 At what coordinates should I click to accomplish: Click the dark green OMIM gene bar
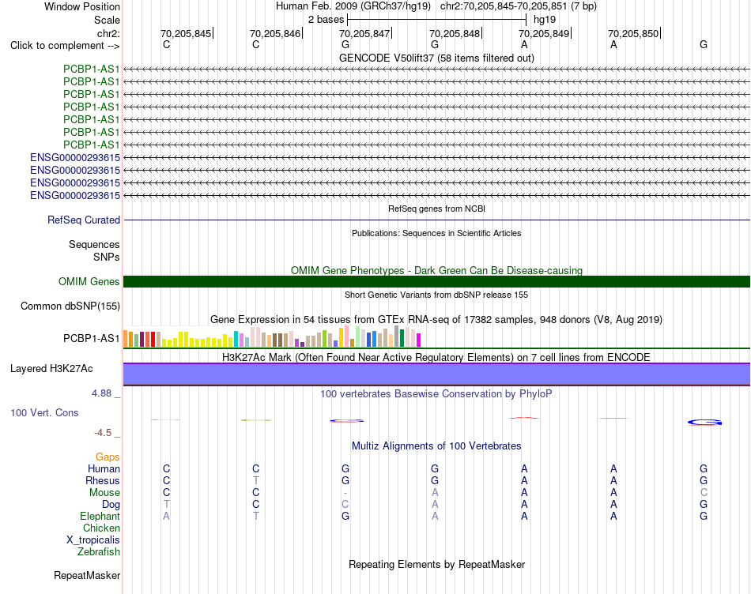point(436,281)
